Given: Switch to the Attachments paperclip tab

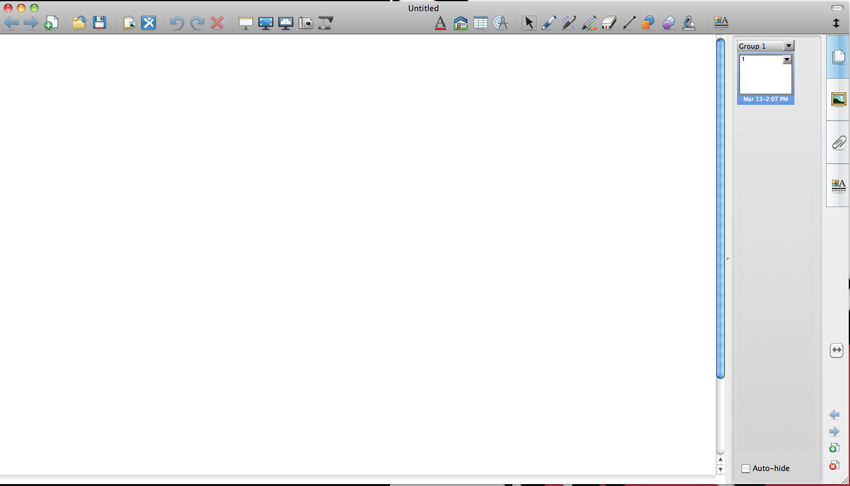Looking at the screenshot, I should click(838, 143).
